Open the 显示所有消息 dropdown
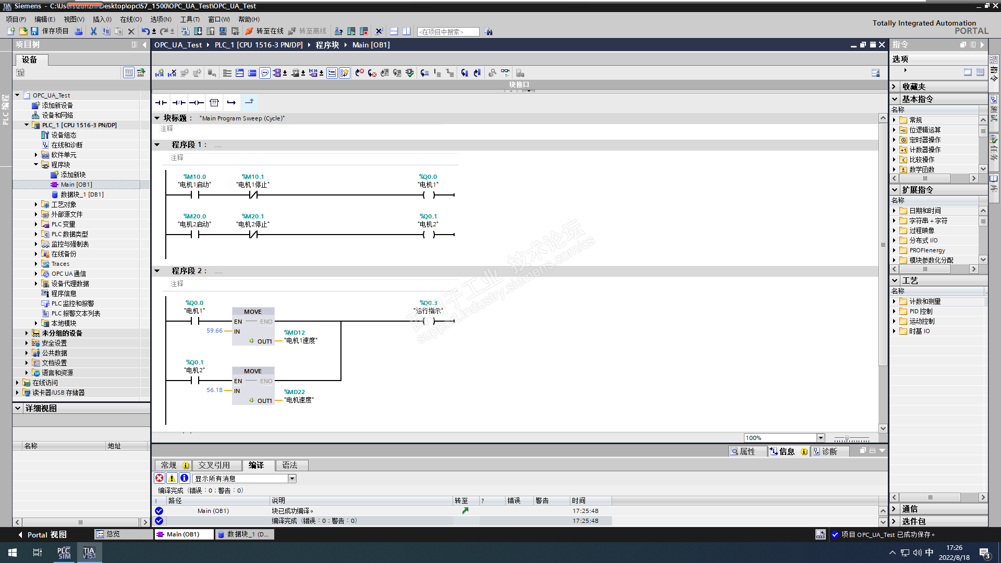This screenshot has width=1001, height=563. pyautogui.click(x=292, y=479)
